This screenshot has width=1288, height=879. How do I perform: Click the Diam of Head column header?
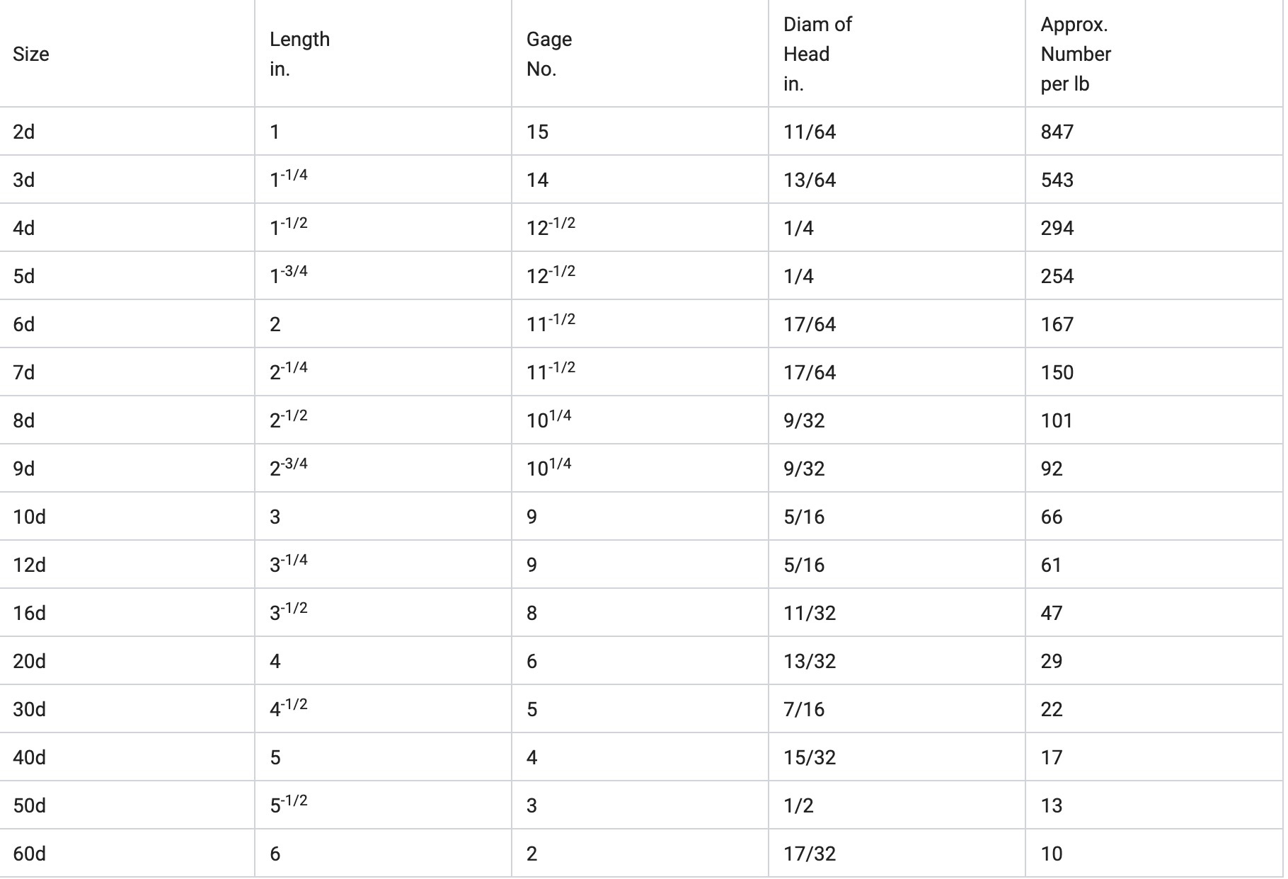pos(817,54)
